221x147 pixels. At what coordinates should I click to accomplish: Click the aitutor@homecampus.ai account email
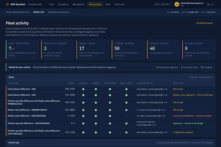192,3
